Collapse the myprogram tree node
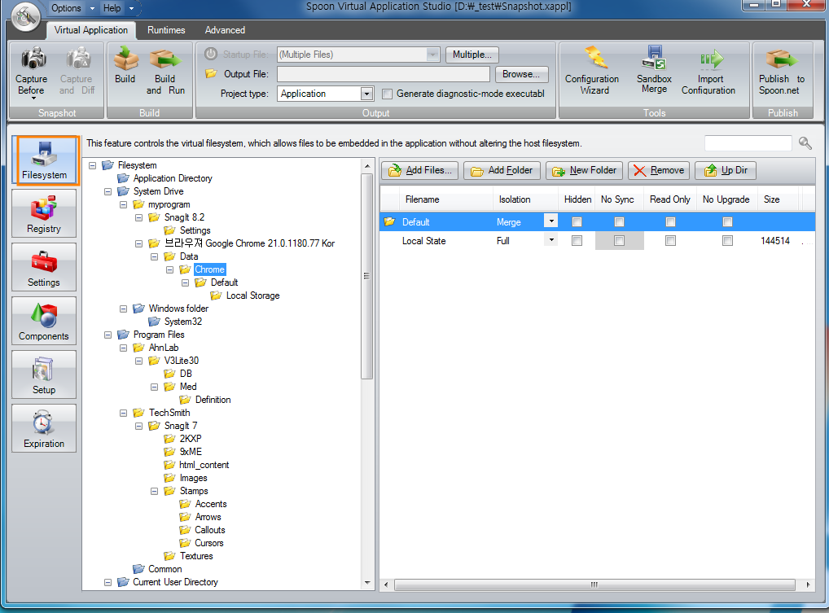Screen dimensions: 829x613 pyautogui.click(x=123, y=204)
